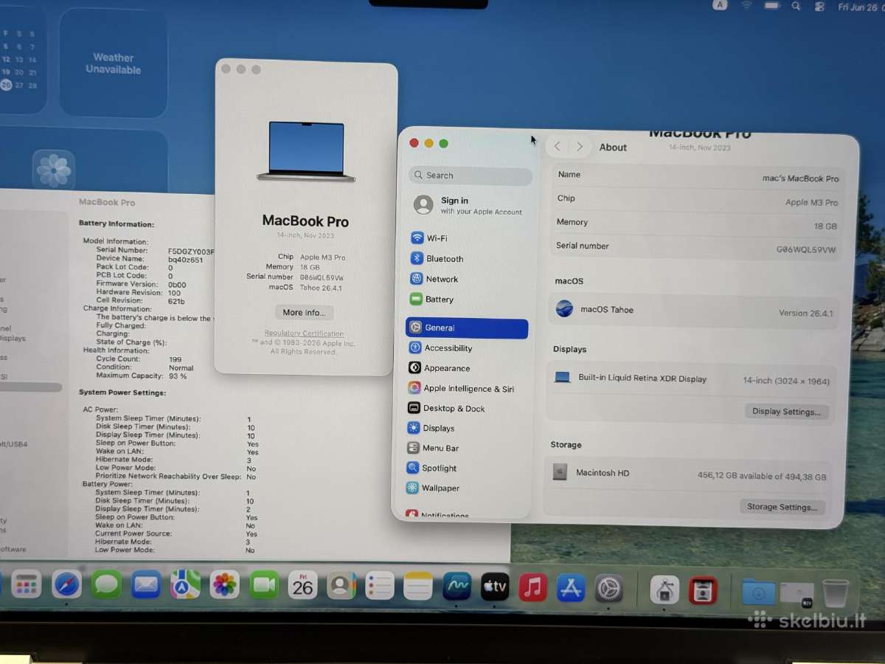The image size is (885, 664).
Task: Click the serial number G06WQL59VW in Settings
Action: click(x=806, y=249)
